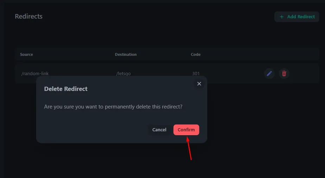Close the Delete Redirect dialog with X

point(199,84)
